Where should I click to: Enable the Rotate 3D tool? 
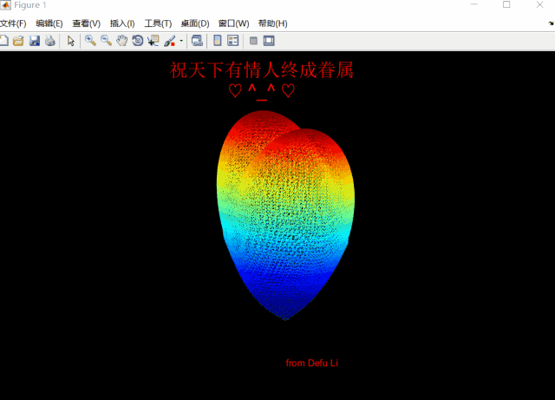click(x=137, y=41)
